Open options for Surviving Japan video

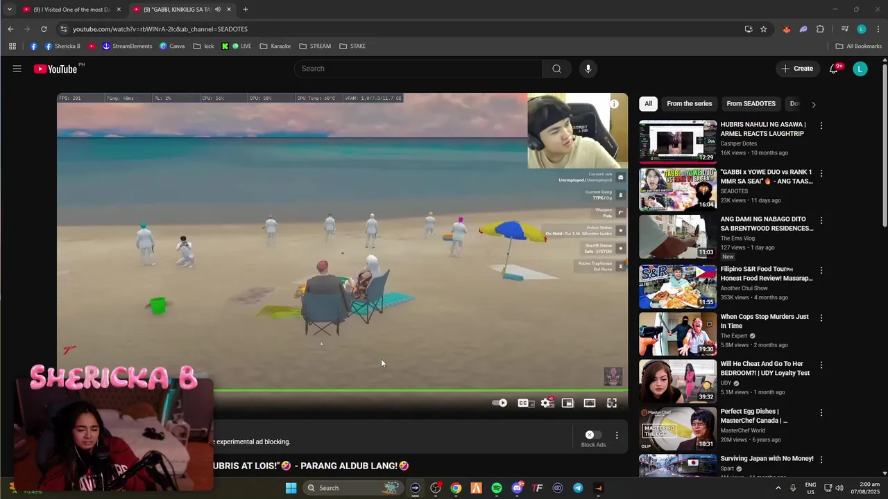click(x=821, y=459)
